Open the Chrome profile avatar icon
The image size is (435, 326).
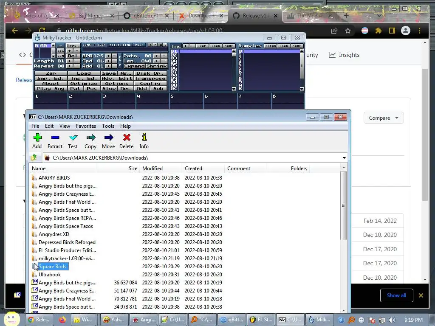point(406,31)
